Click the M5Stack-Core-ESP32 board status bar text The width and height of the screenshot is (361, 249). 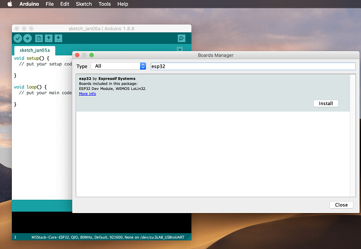point(108,237)
